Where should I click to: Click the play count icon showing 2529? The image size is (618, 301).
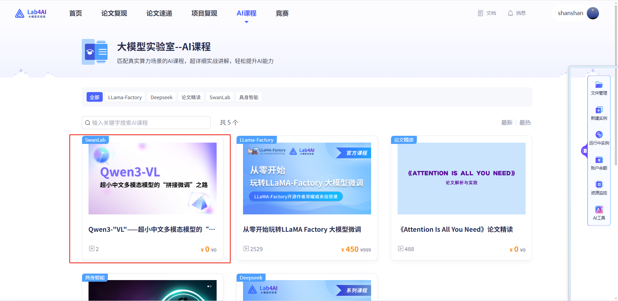tap(246, 249)
